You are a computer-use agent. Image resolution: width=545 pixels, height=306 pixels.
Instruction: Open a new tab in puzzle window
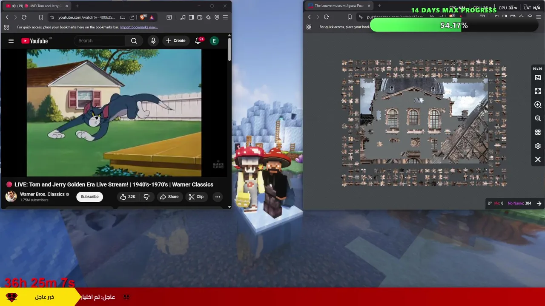coord(379,6)
